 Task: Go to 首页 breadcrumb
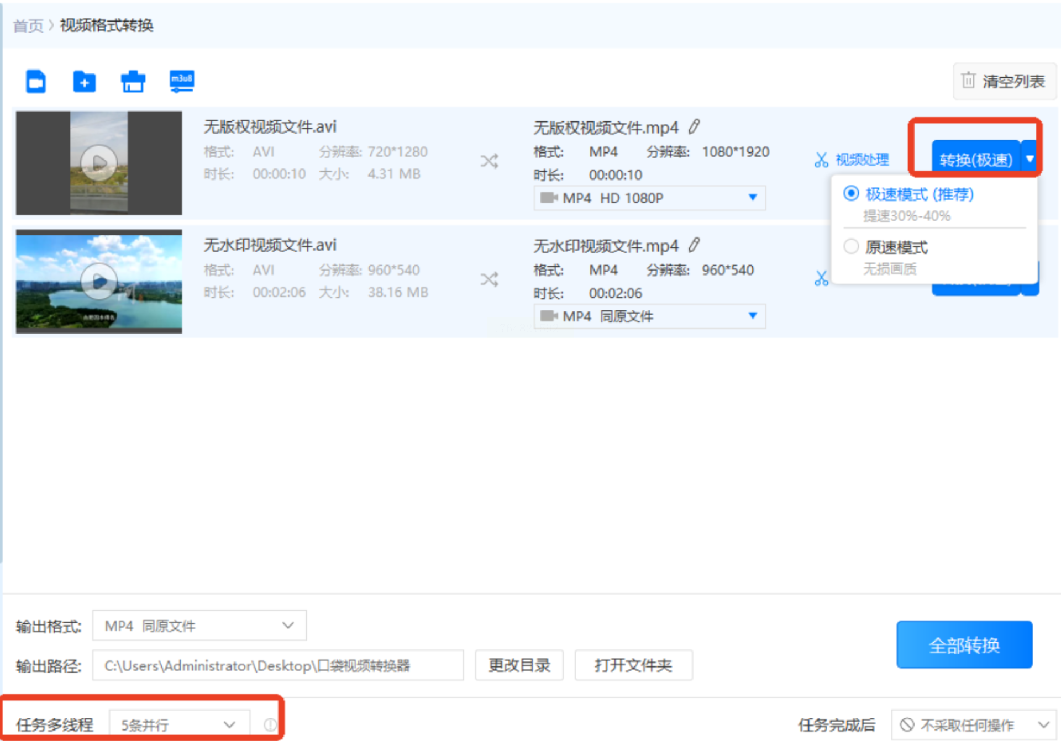click(28, 25)
